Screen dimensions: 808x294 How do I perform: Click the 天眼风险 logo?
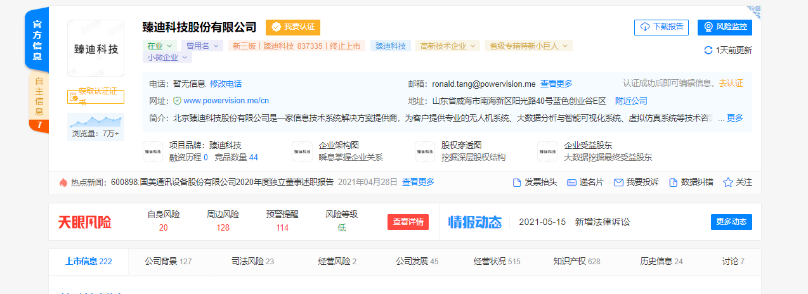[84, 222]
